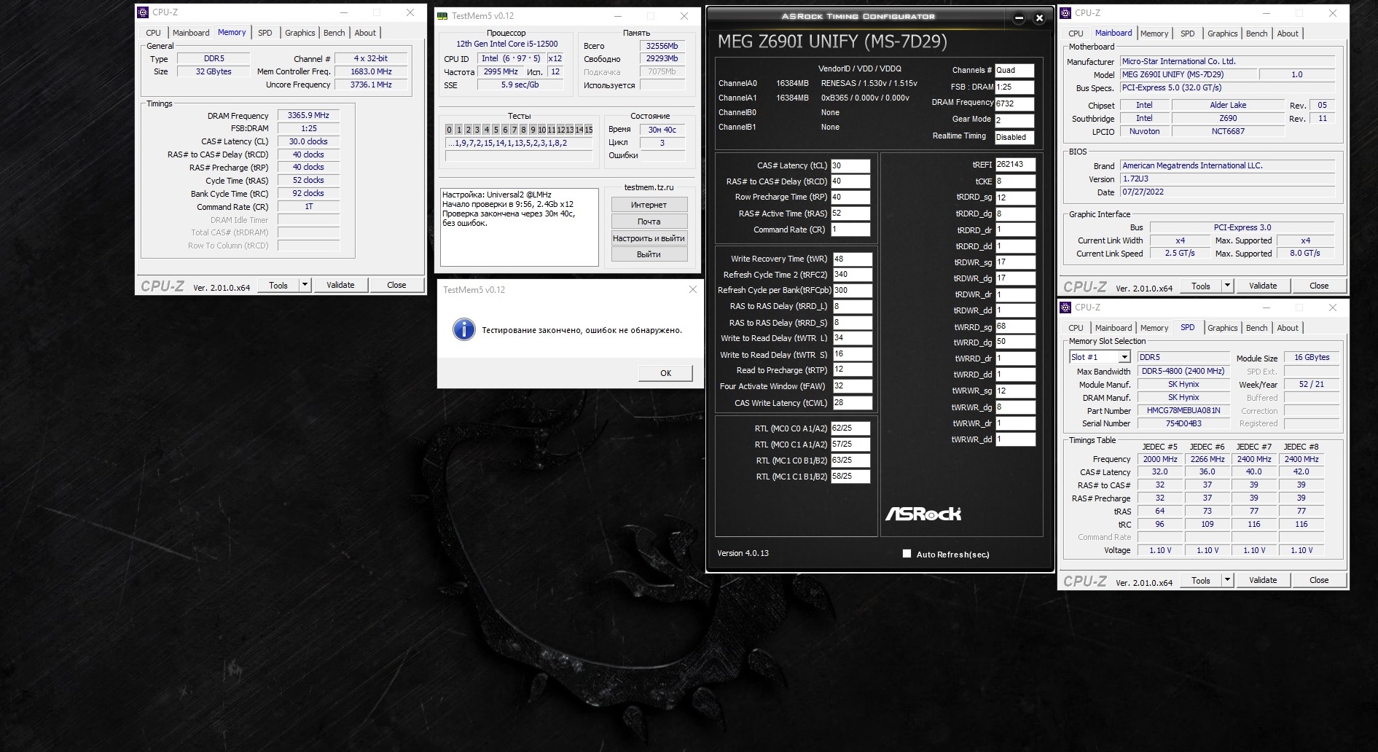
Task: Expand Tools dropdown arrow in CPU-Z Memory window
Action: point(305,285)
